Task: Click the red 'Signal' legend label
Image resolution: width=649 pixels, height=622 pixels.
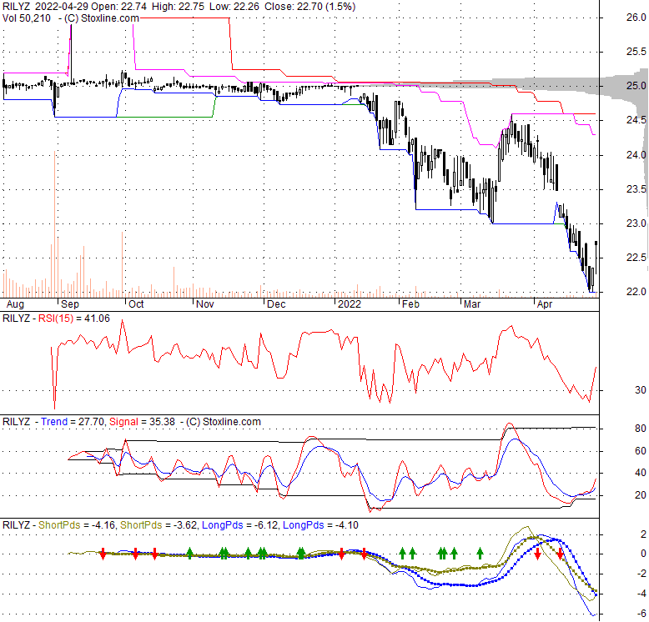Action: click(123, 422)
